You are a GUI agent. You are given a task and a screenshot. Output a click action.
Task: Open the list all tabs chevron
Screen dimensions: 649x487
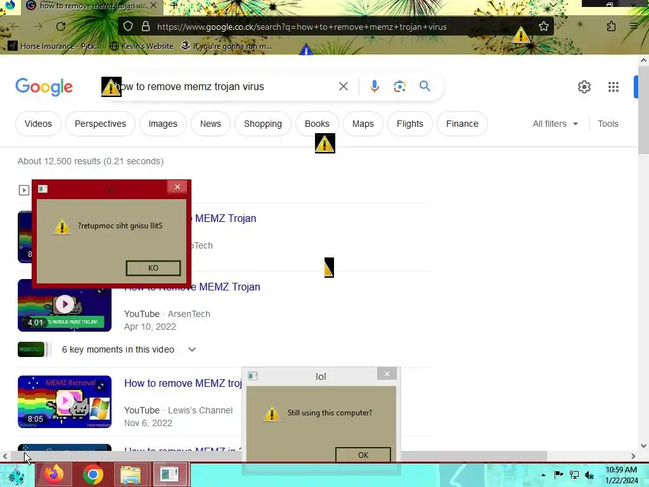553,5
